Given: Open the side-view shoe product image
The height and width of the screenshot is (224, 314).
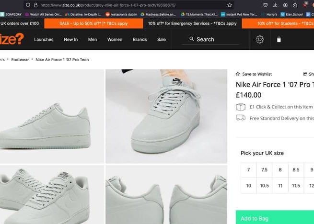Looking at the screenshot, I should [x=52, y=116].
